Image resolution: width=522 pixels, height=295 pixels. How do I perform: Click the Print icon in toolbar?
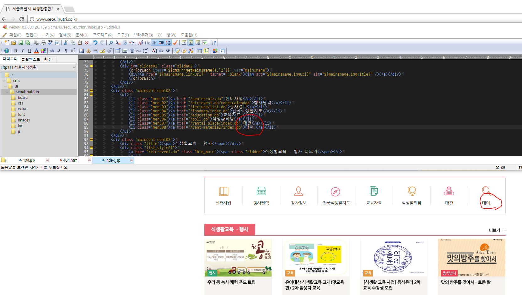click(x=43, y=43)
